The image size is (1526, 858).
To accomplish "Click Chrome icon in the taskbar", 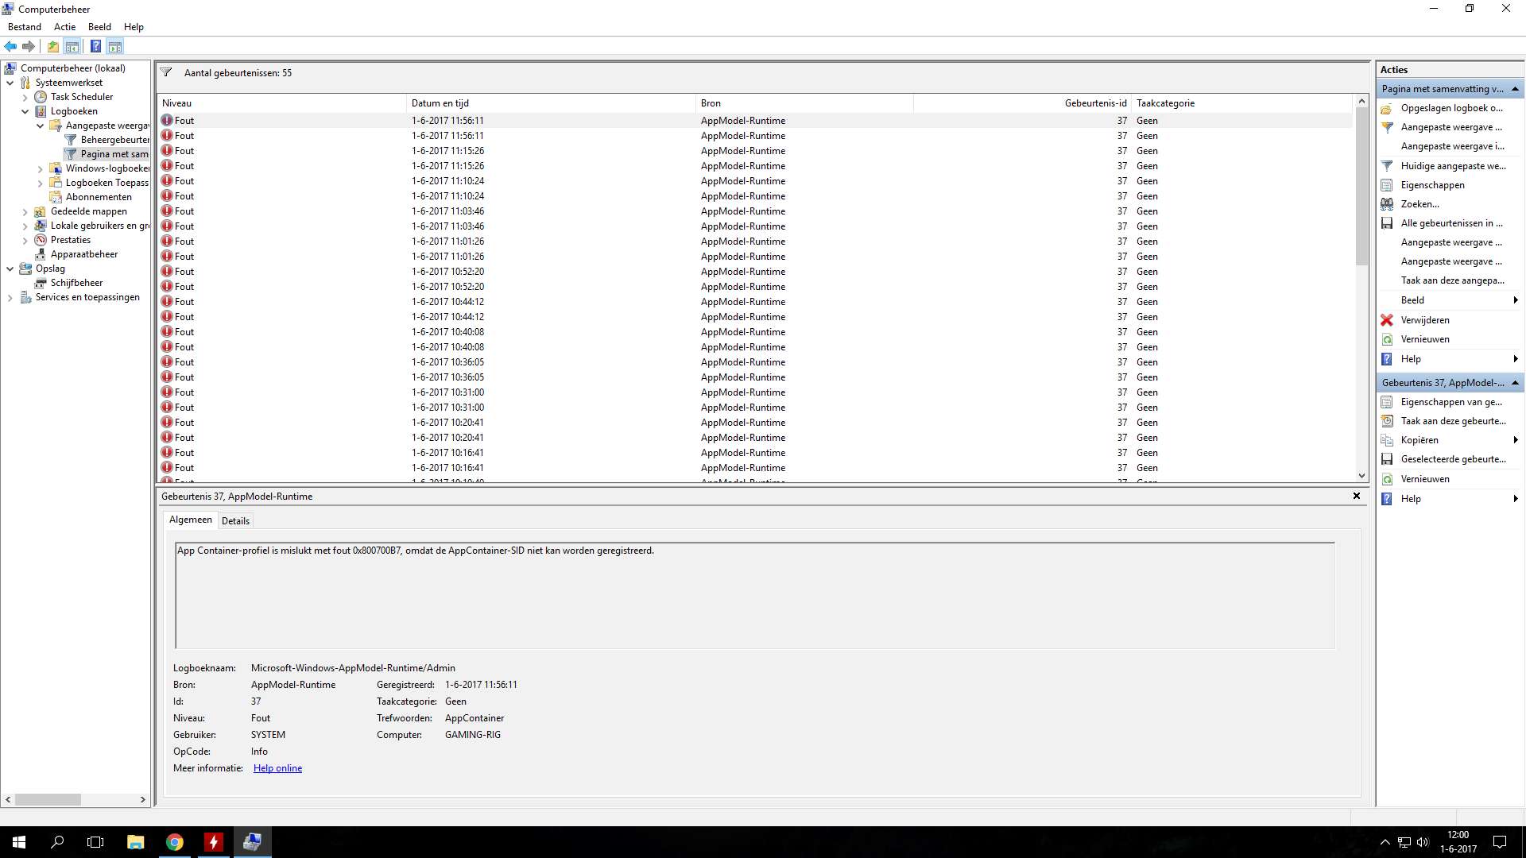I will pyautogui.click(x=175, y=842).
